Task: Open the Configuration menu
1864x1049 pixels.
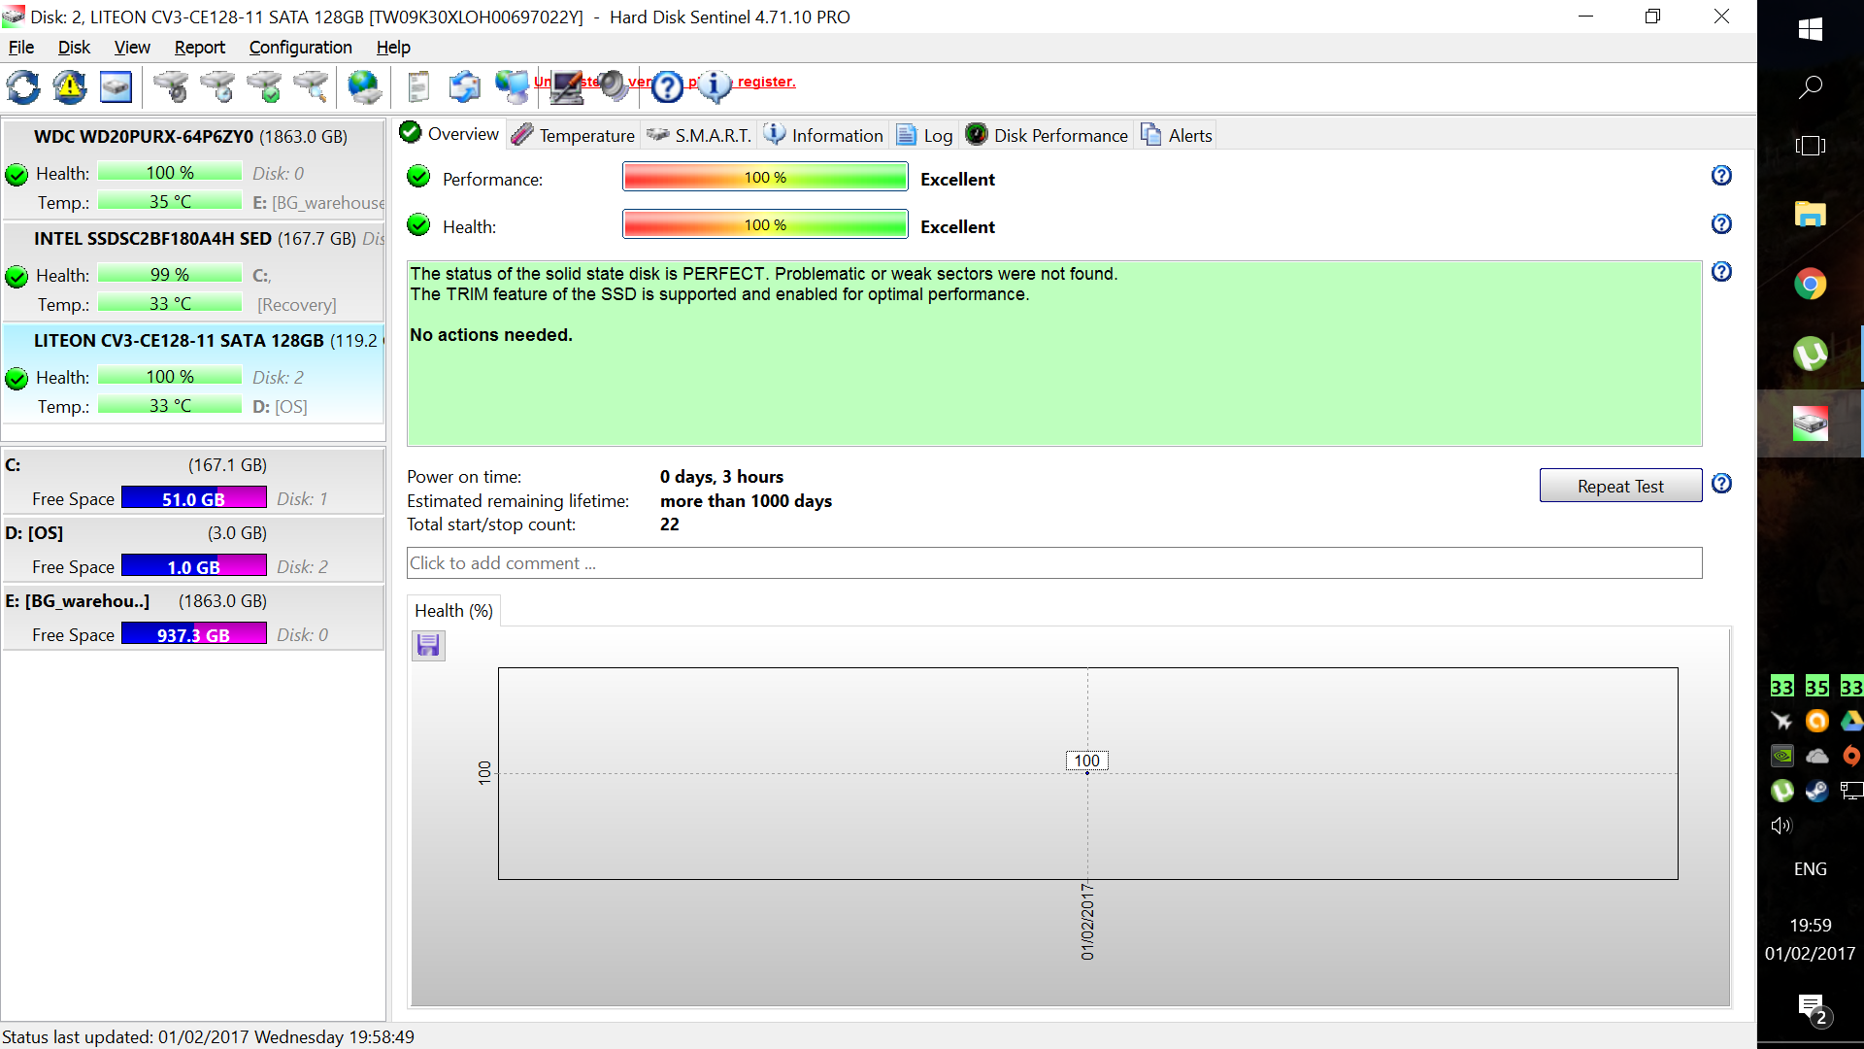Action: coord(300,48)
